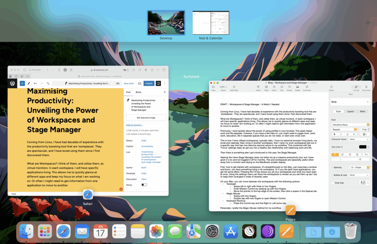This screenshot has height=244, width=377.
Task: Select the WordPress editor pencil Tools icon
Action: (29, 84)
